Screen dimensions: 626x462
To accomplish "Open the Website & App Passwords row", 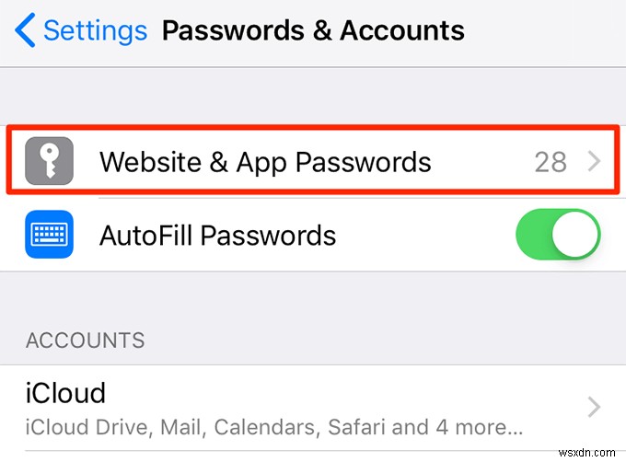I will [313, 160].
